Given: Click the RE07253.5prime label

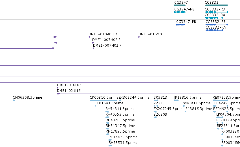Looking at the screenshot, I should [226, 98].
